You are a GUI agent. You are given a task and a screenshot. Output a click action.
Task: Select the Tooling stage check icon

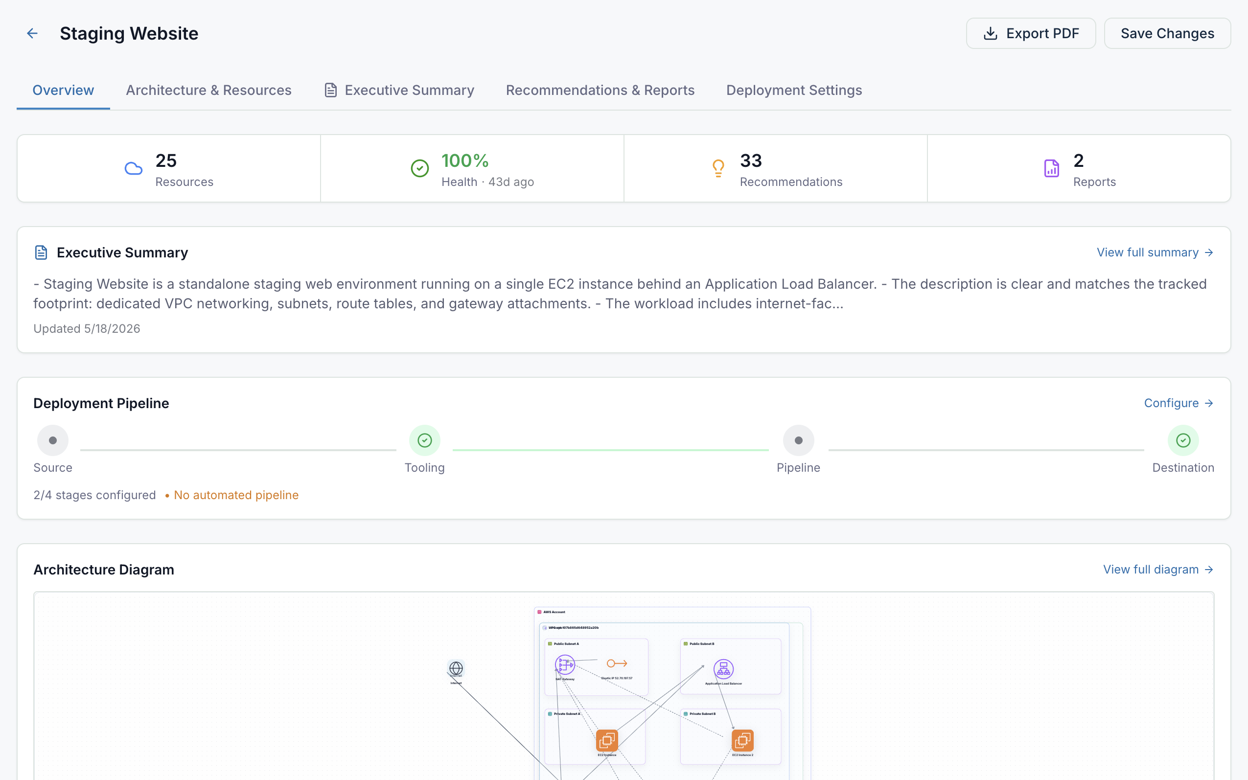coord(425,440)
